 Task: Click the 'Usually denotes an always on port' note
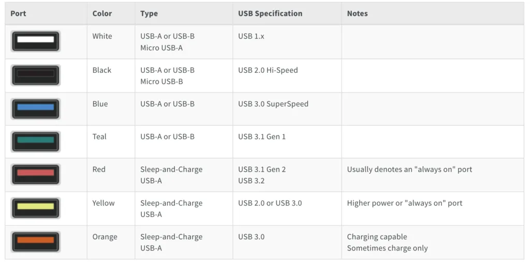tap(409, 169)
